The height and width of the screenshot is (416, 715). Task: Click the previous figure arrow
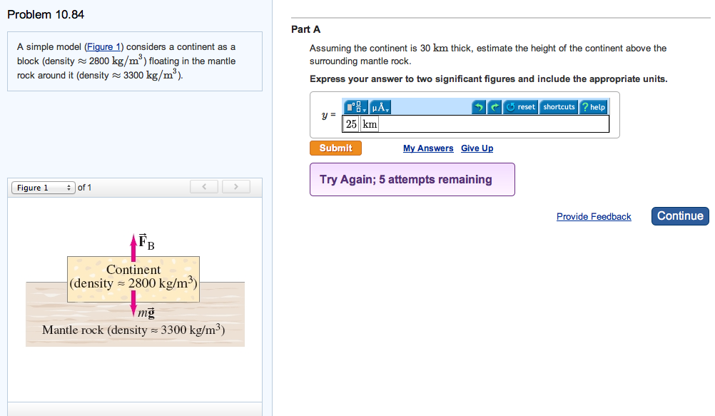click(203, 186)
